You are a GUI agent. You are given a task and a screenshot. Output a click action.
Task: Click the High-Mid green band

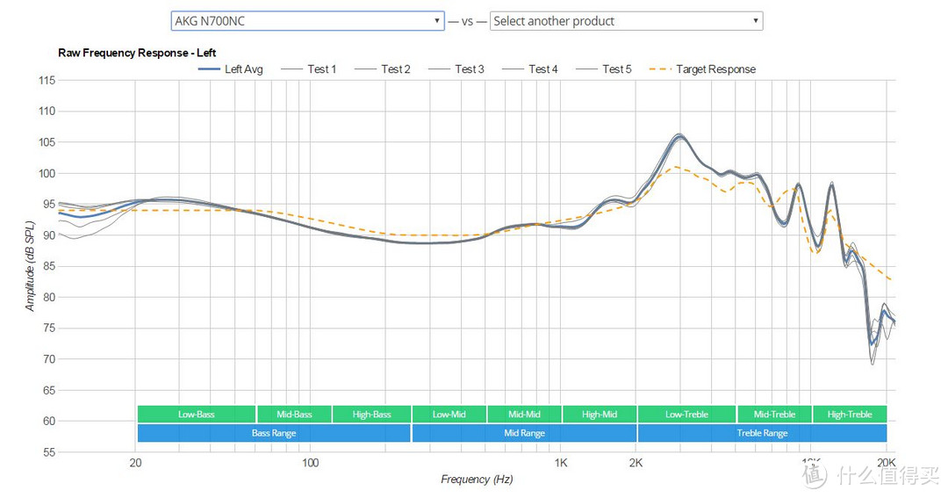599,414
